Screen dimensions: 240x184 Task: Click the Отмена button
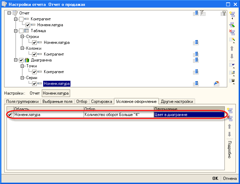click(229, 178)
